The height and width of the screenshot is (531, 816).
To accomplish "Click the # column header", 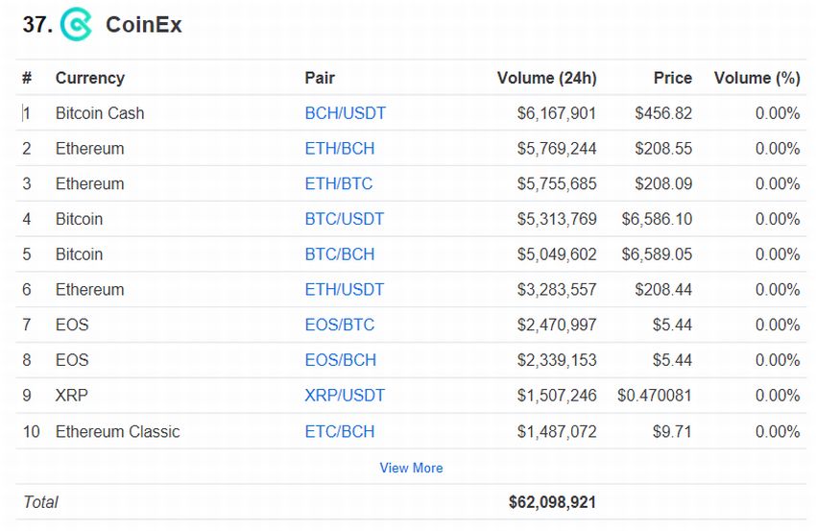I will tap(27, 78).
